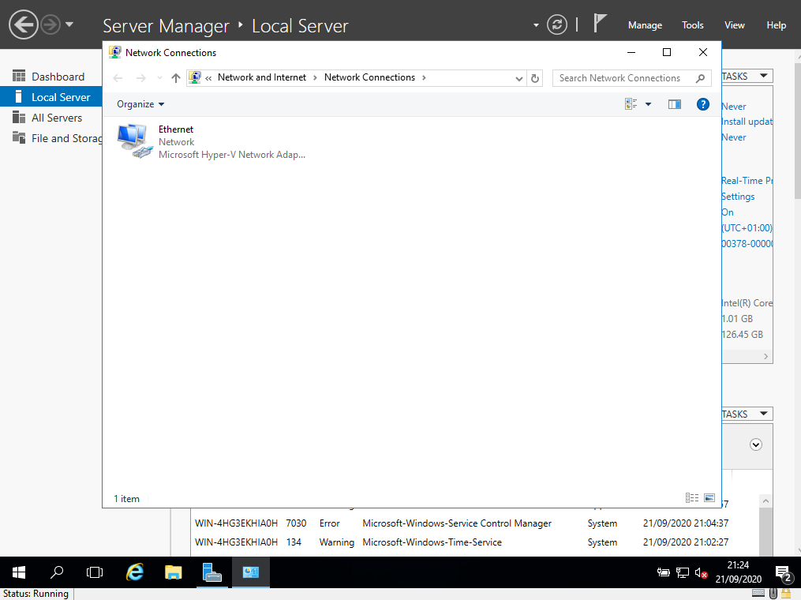Open Task View on the taskbar
801x600 pixels.
(x=95, y=572)
